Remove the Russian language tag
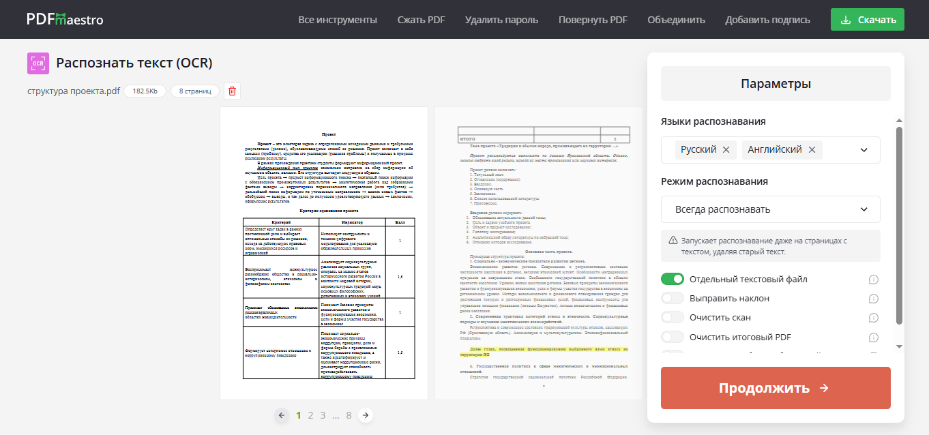The height and width of the screenshot is (435, 929). click(726, 150)
